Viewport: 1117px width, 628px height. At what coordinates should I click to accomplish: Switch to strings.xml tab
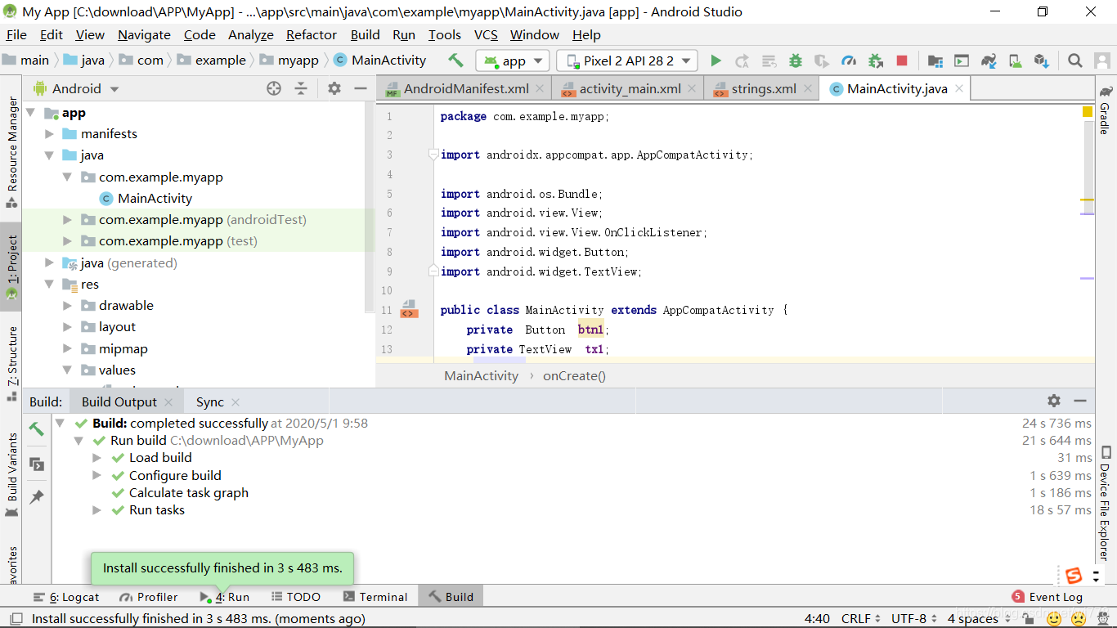point(763,89)
